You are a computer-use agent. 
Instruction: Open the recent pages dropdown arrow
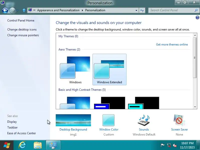(x=17, y=10)
